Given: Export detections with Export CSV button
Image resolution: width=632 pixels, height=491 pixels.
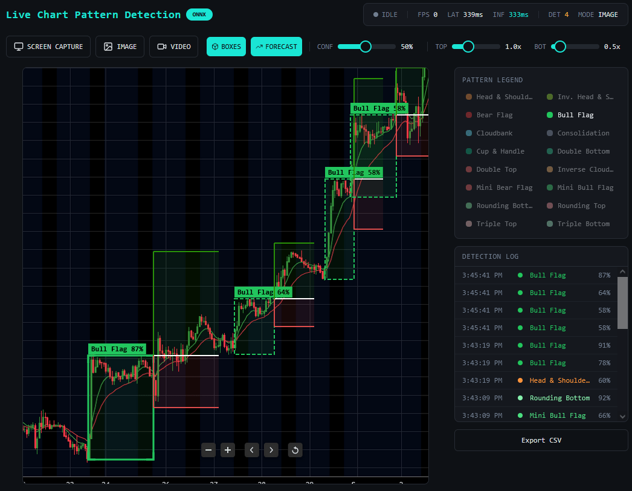Looking at the screenshot, I should [x=541, y=440].
